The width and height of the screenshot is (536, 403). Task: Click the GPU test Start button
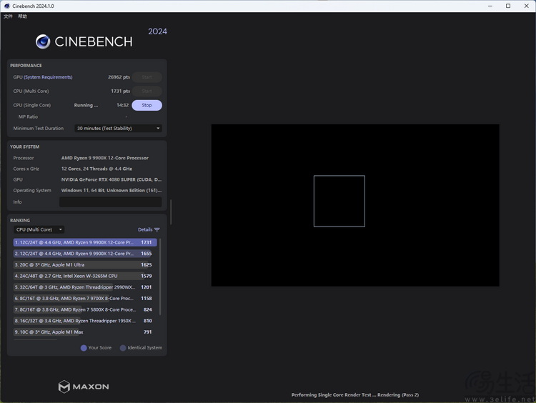(x=147, y=77)
